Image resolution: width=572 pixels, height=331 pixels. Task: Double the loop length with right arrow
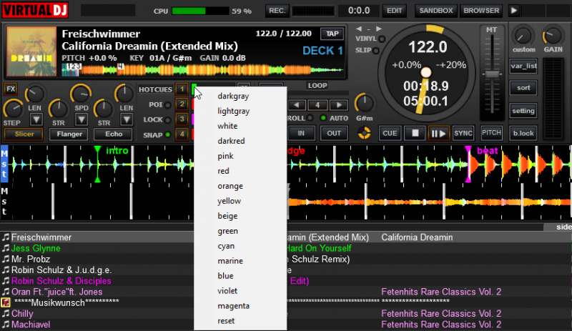click(x=339, y=105)
